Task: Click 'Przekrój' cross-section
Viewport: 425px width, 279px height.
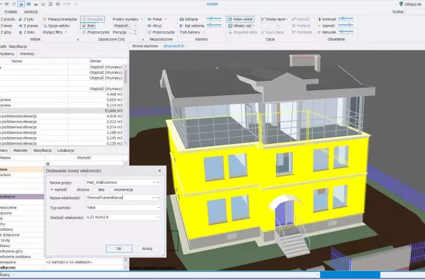Action: tap(301, 26)
